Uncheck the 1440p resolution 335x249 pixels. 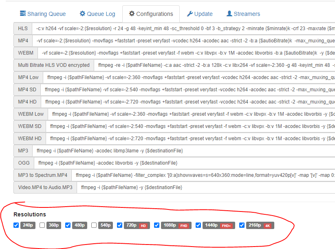pyautogui.click(x=198, y=225)
